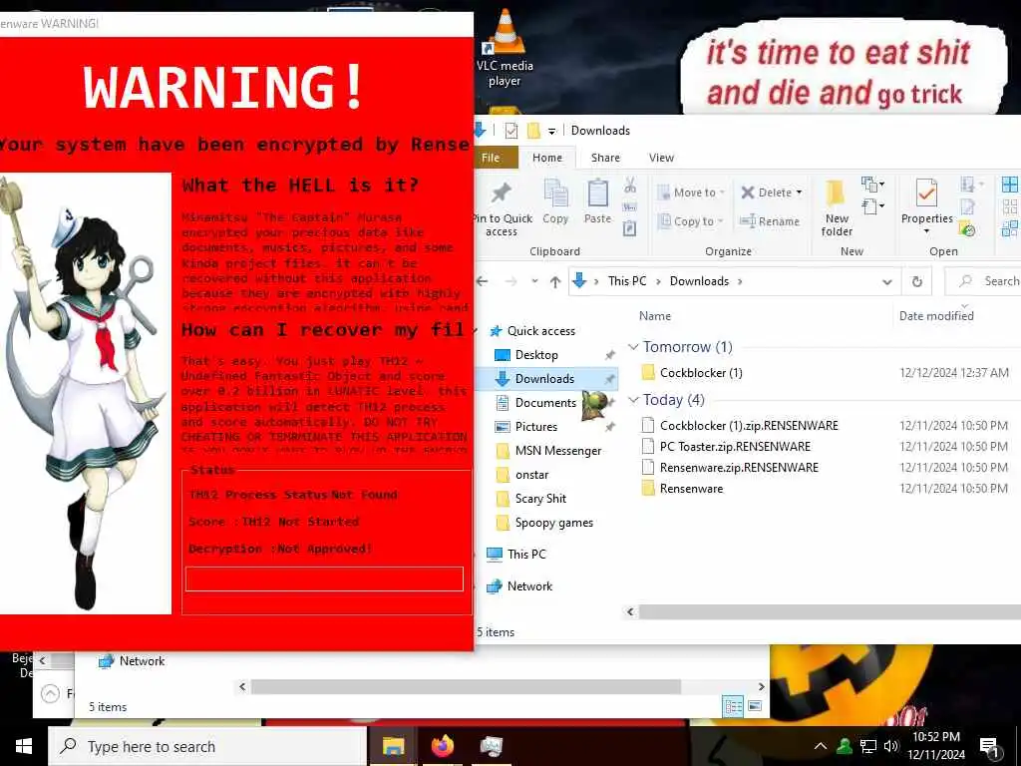Create a New folder from the ribbon
This screenshot has width=1021, height=766.
(837, 208)
